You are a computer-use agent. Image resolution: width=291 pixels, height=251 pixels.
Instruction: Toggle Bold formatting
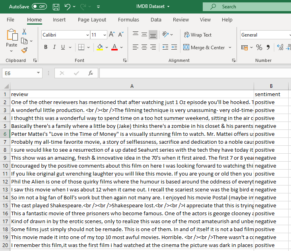click(x=46, y=47)
